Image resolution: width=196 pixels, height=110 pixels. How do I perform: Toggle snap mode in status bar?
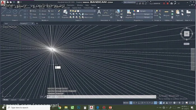pyautogui.click(x=134, y=103)
